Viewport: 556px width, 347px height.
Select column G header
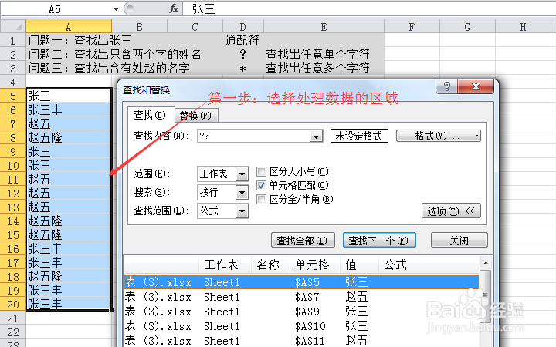467,27
